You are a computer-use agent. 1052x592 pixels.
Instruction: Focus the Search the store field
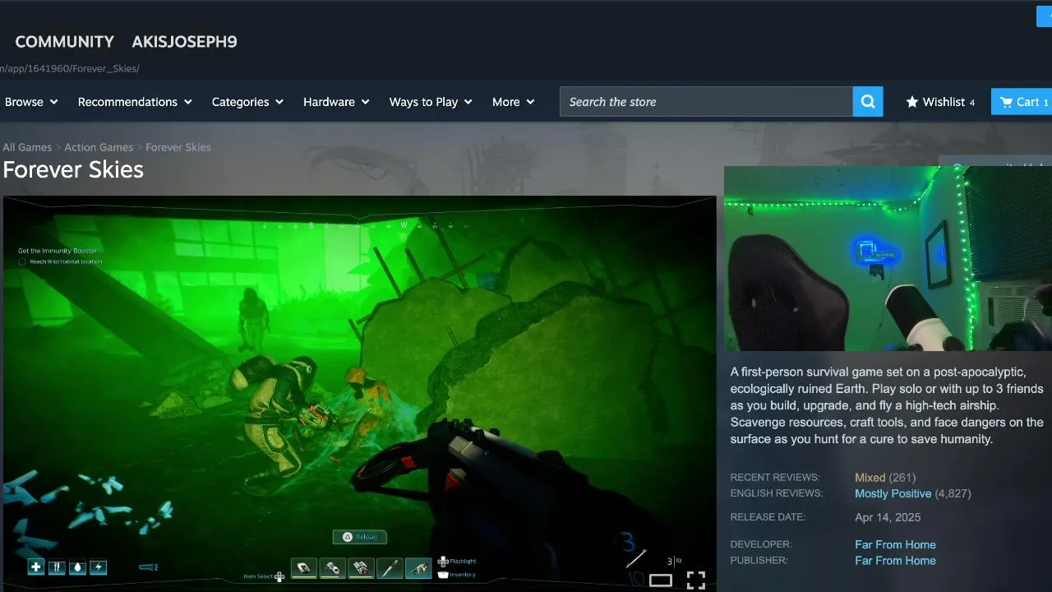pyautogui.click(x=706, y=102)
